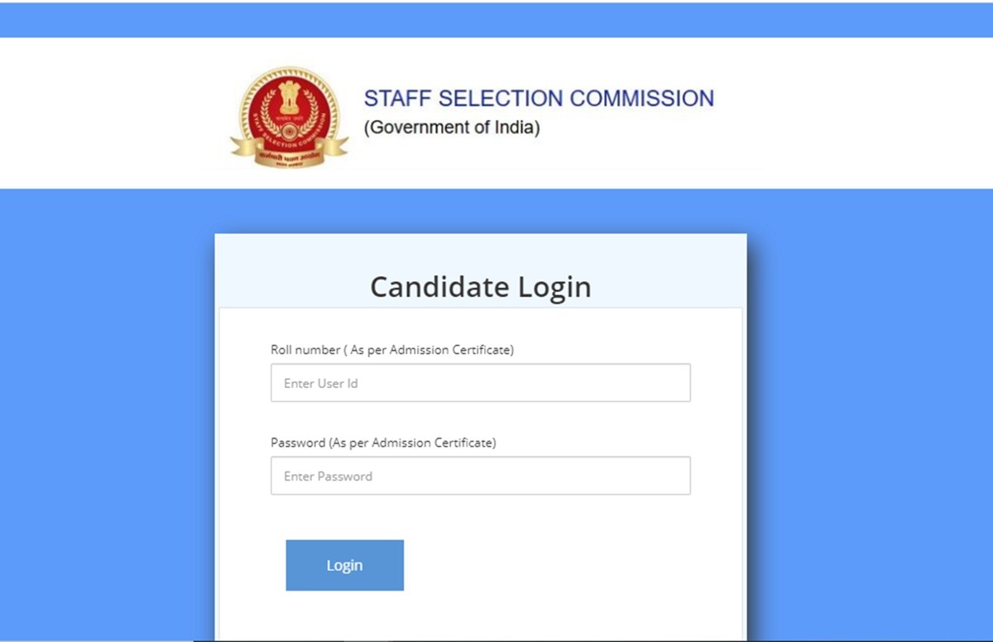Click the Login button

(x=344, y=565)
